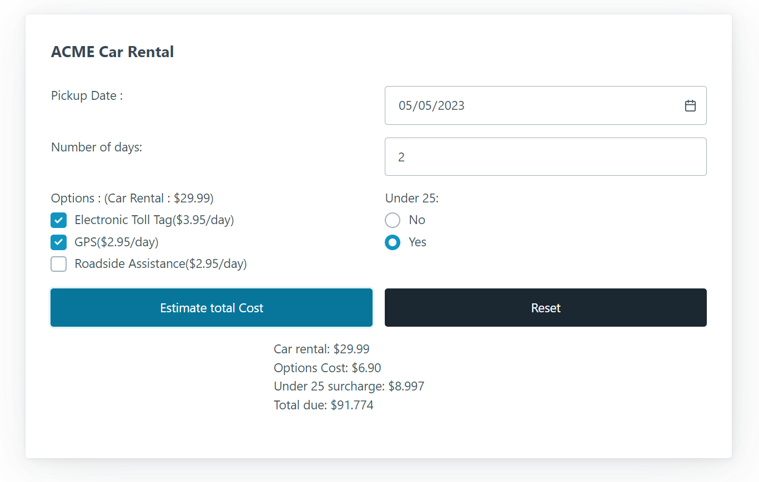
Task: Click the Estimate total Cost button
Action: (212, 307)
